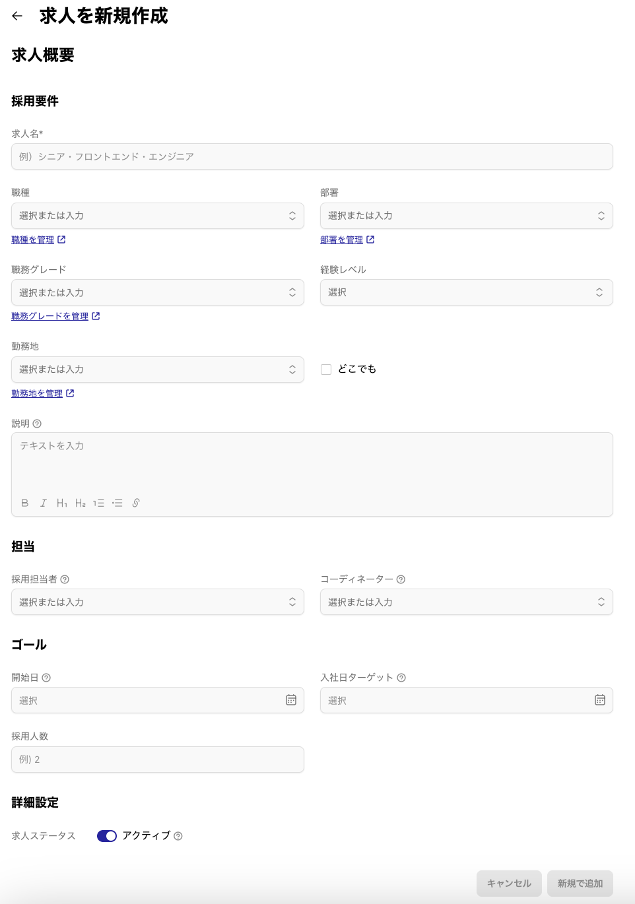Show help tooltip next to 入社日ターゲット

point(401,678)
